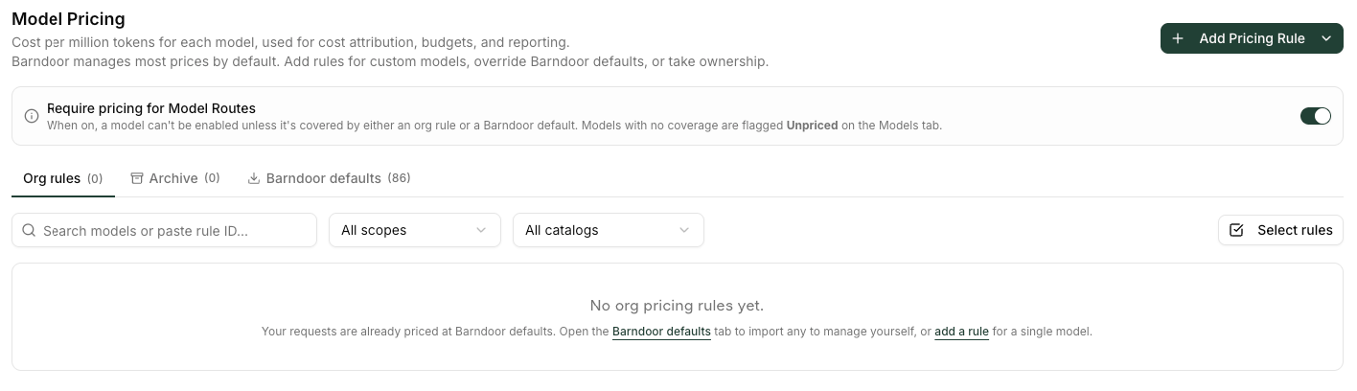Click the Select rules button
Viewport: 1357px width, 391px height.
(1280, 230)
